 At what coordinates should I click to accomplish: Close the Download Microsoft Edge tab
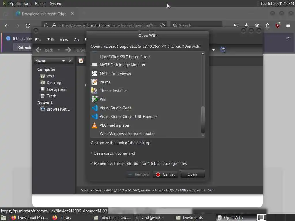[72, 14]
